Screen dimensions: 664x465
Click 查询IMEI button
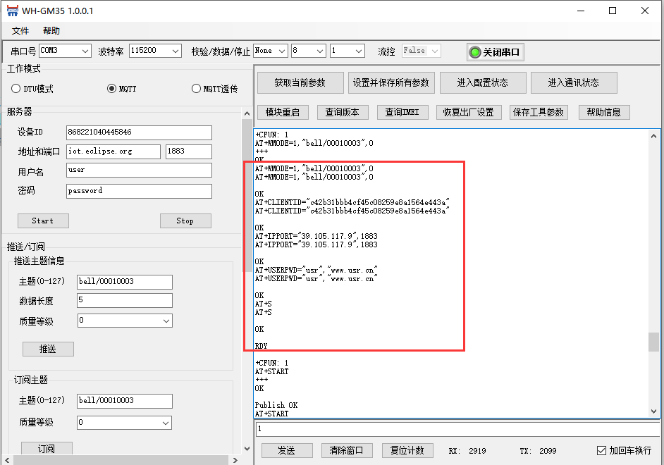pyautogui.click(x=402, y=112)
